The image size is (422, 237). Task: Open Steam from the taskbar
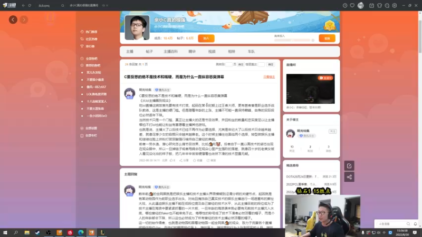pos(37,233)
